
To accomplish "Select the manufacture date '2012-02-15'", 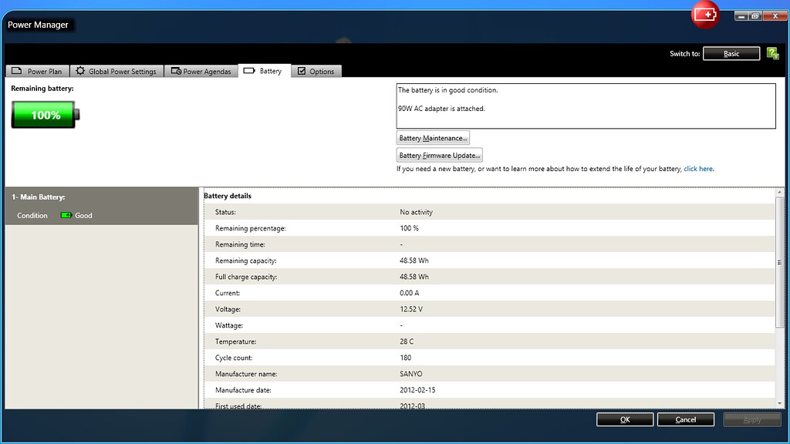I will pyautogui.click(x=417, y=389).
